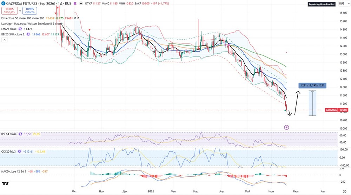Click the 100,00 CCI scale label
351x195 pixels.
tap(343, 149)
